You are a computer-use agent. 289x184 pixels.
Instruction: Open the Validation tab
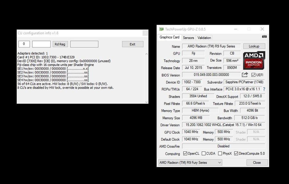(x=204, y=38)
